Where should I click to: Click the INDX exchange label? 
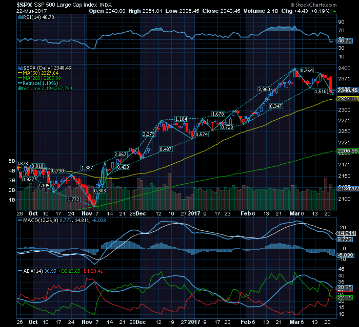tap(106, 5)
